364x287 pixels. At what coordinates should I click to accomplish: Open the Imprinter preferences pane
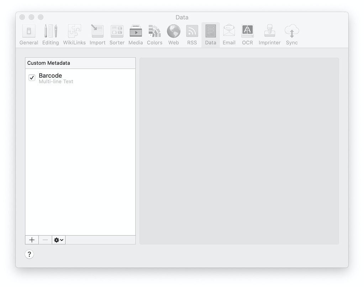click(x=269, y=34)
